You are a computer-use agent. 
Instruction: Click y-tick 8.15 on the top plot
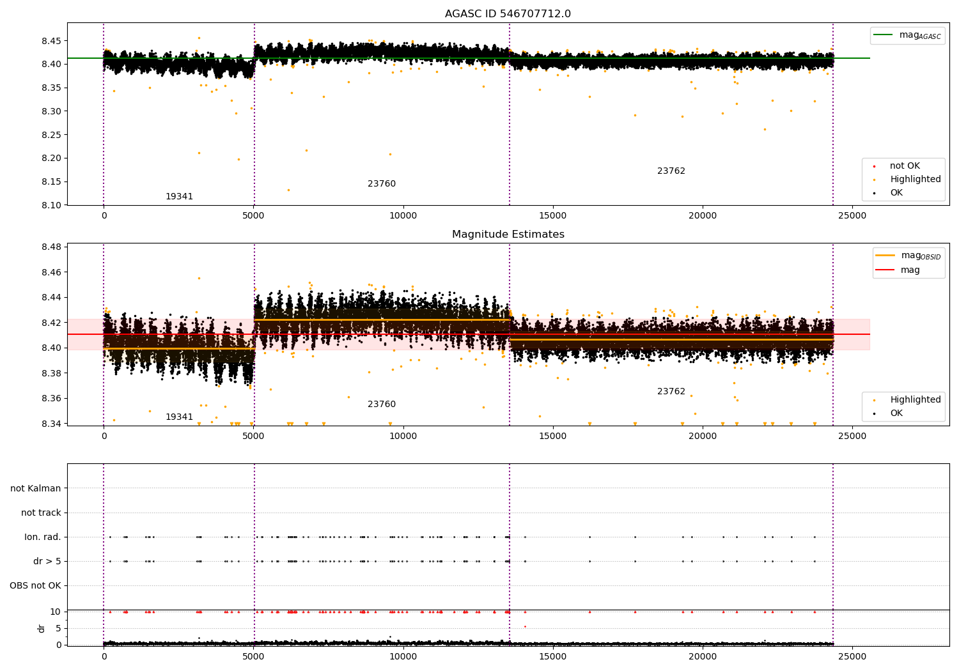pos(51,182)
